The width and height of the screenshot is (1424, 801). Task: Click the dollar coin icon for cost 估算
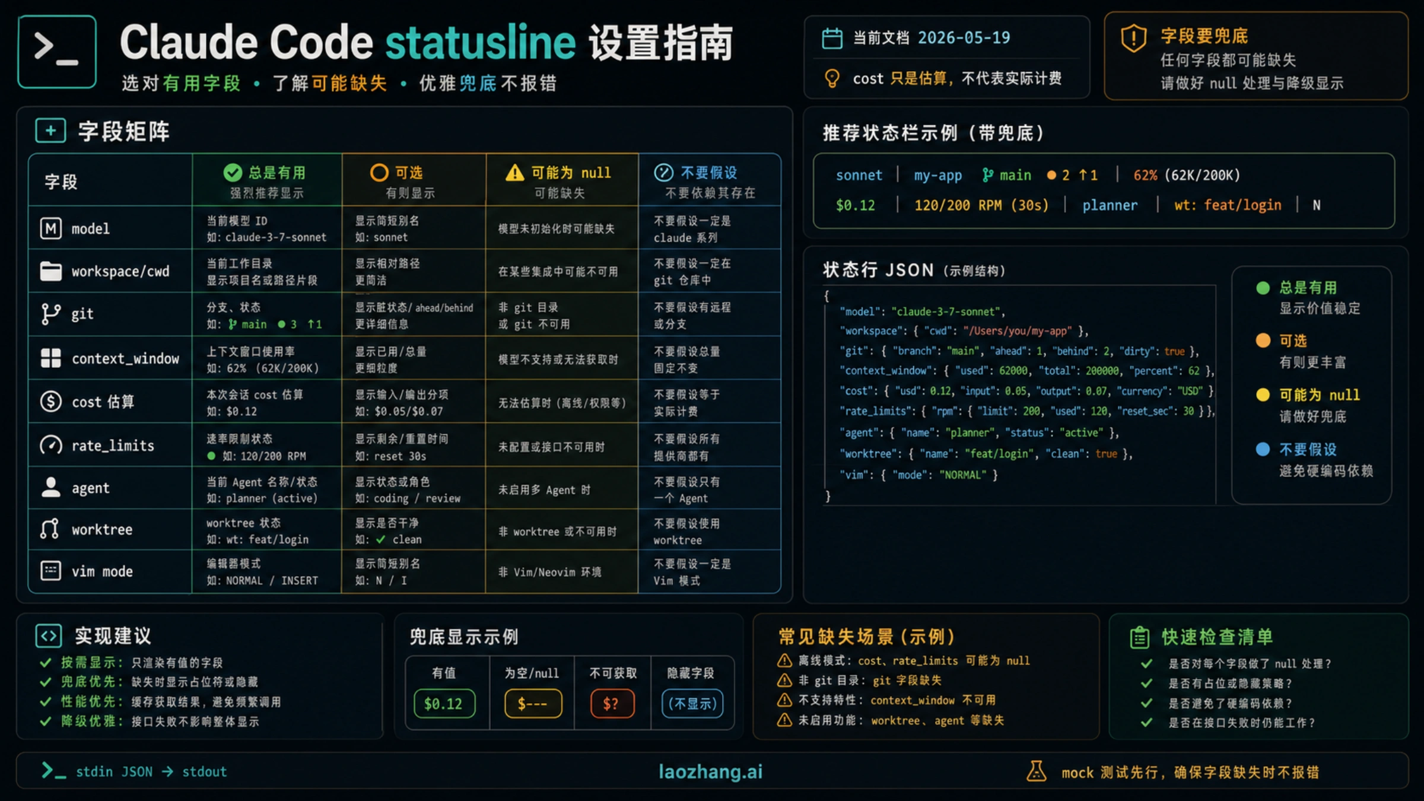coord(50,402)
